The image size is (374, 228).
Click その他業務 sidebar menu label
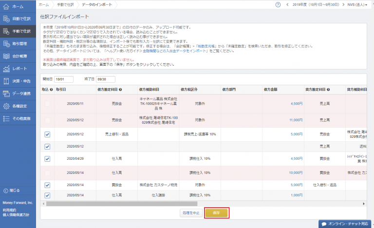pos(21,118)
